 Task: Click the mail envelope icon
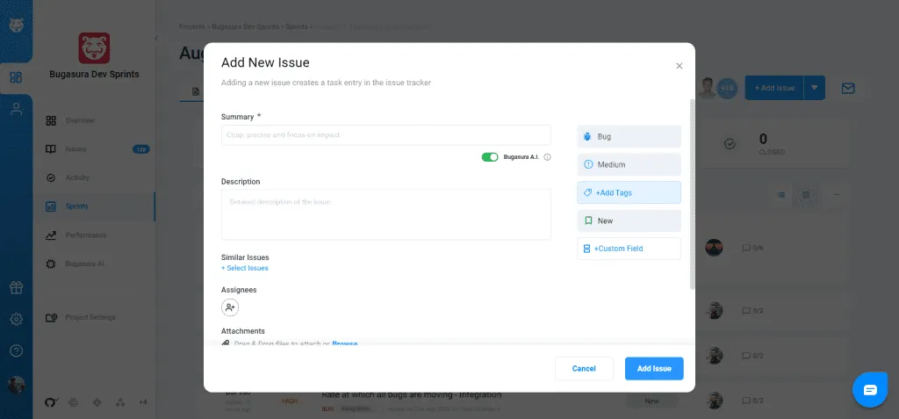[x=848, y=89]
